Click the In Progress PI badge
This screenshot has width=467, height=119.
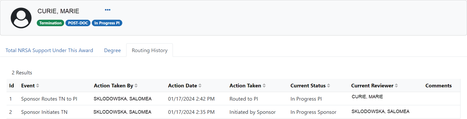[107, 23]
